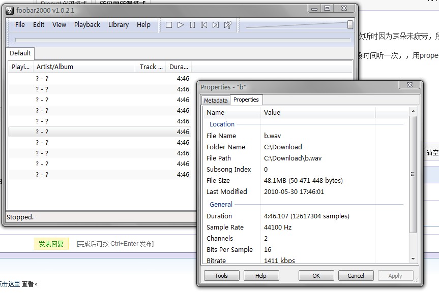The width and height of the screenshot is (439, 293).
Task: Click the green 发表回复 button on the webpage
Action: coord(51,244)
